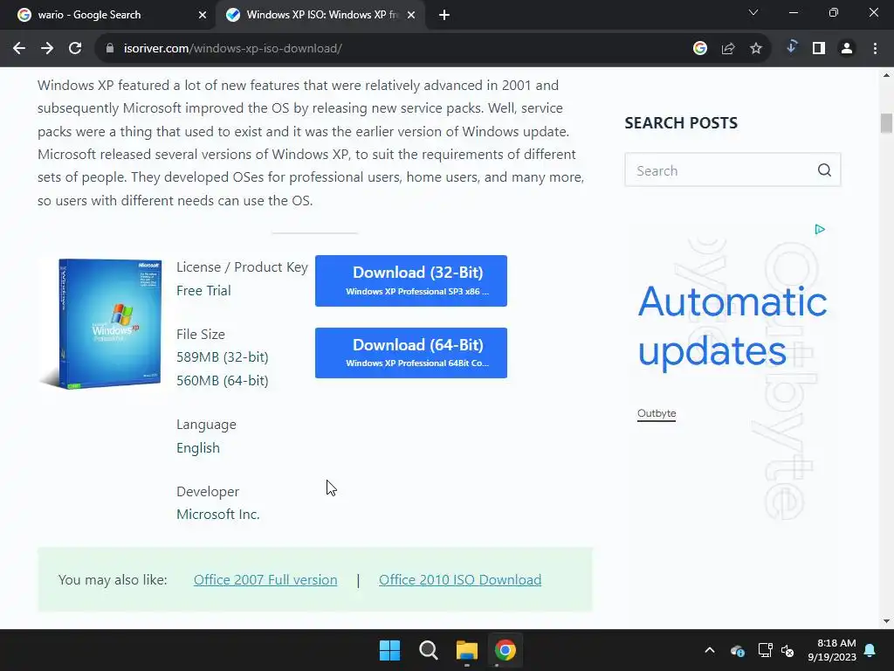
Task: Go back to the previous page
Action: tap(19, 49)
